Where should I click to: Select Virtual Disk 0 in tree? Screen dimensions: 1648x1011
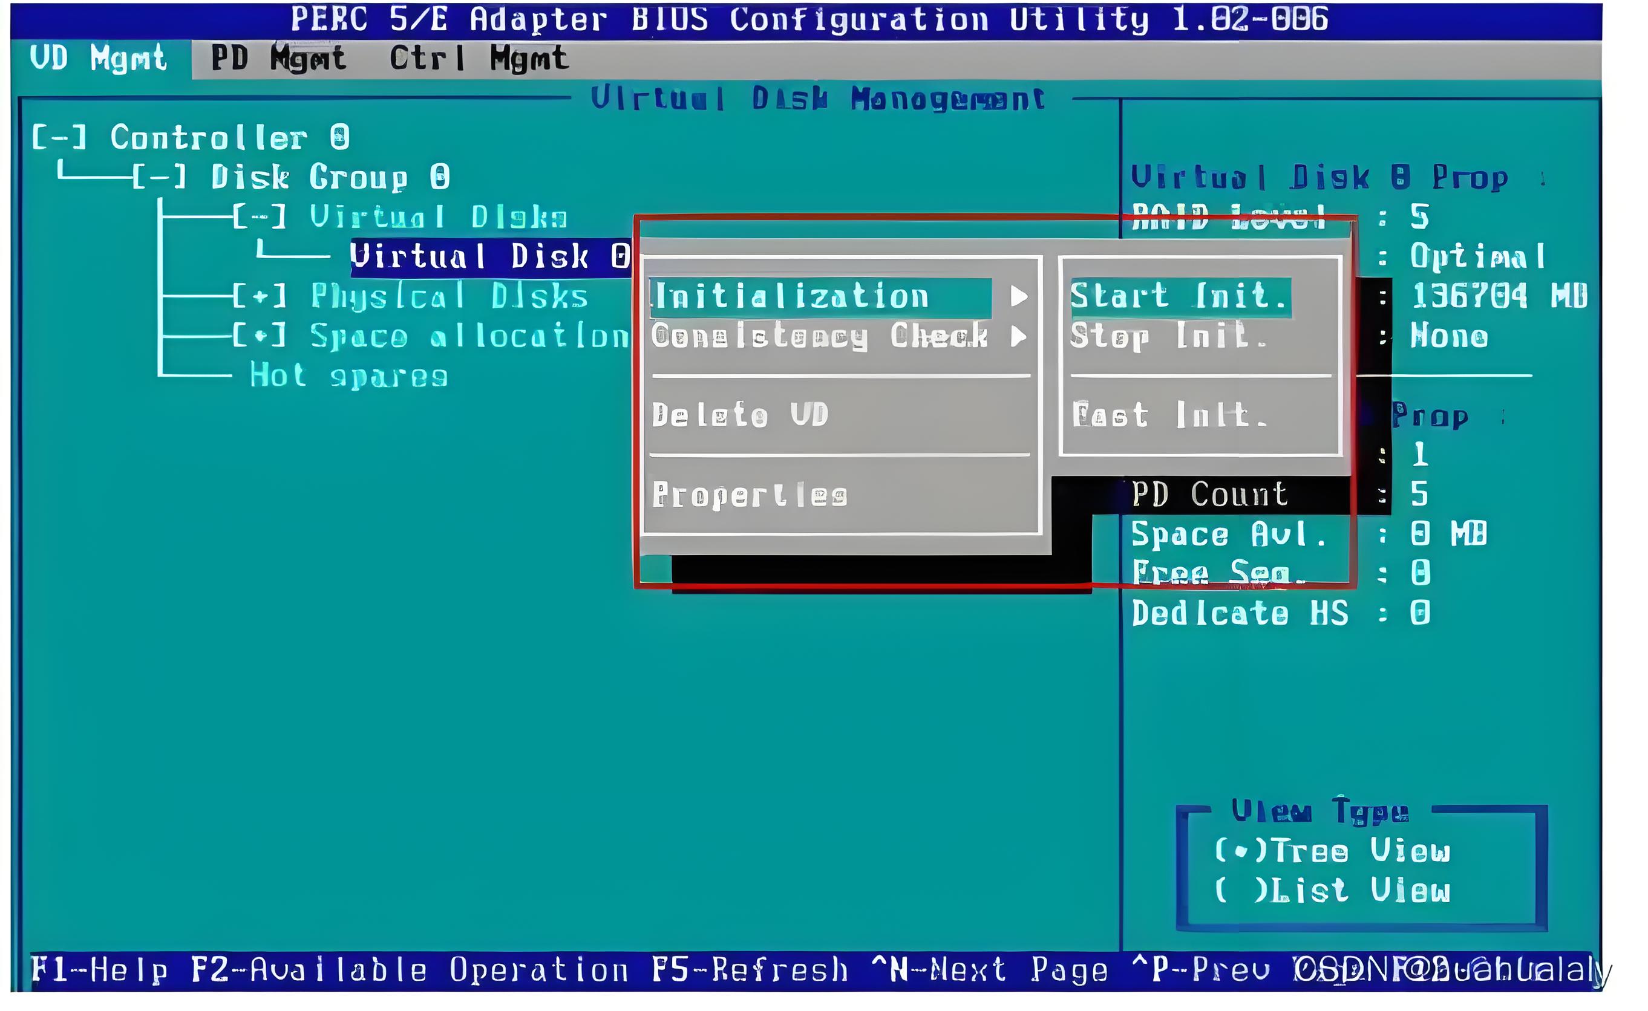pyautogui.click(x=489, y=257)
